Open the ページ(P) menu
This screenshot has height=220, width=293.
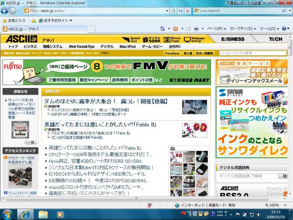[x=216, y=29]
